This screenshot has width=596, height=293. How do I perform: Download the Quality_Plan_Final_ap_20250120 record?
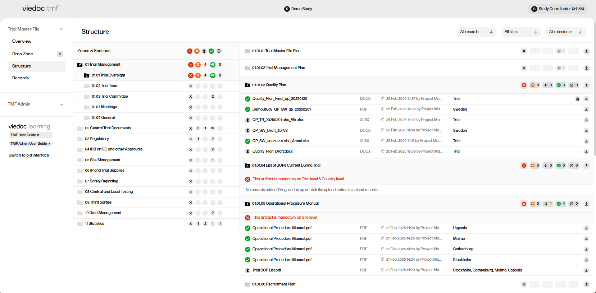click(x=586, y=99)
